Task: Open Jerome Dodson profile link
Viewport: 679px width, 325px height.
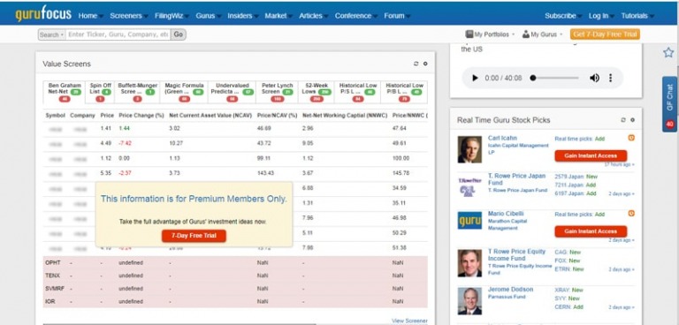Action: (510, 289)
